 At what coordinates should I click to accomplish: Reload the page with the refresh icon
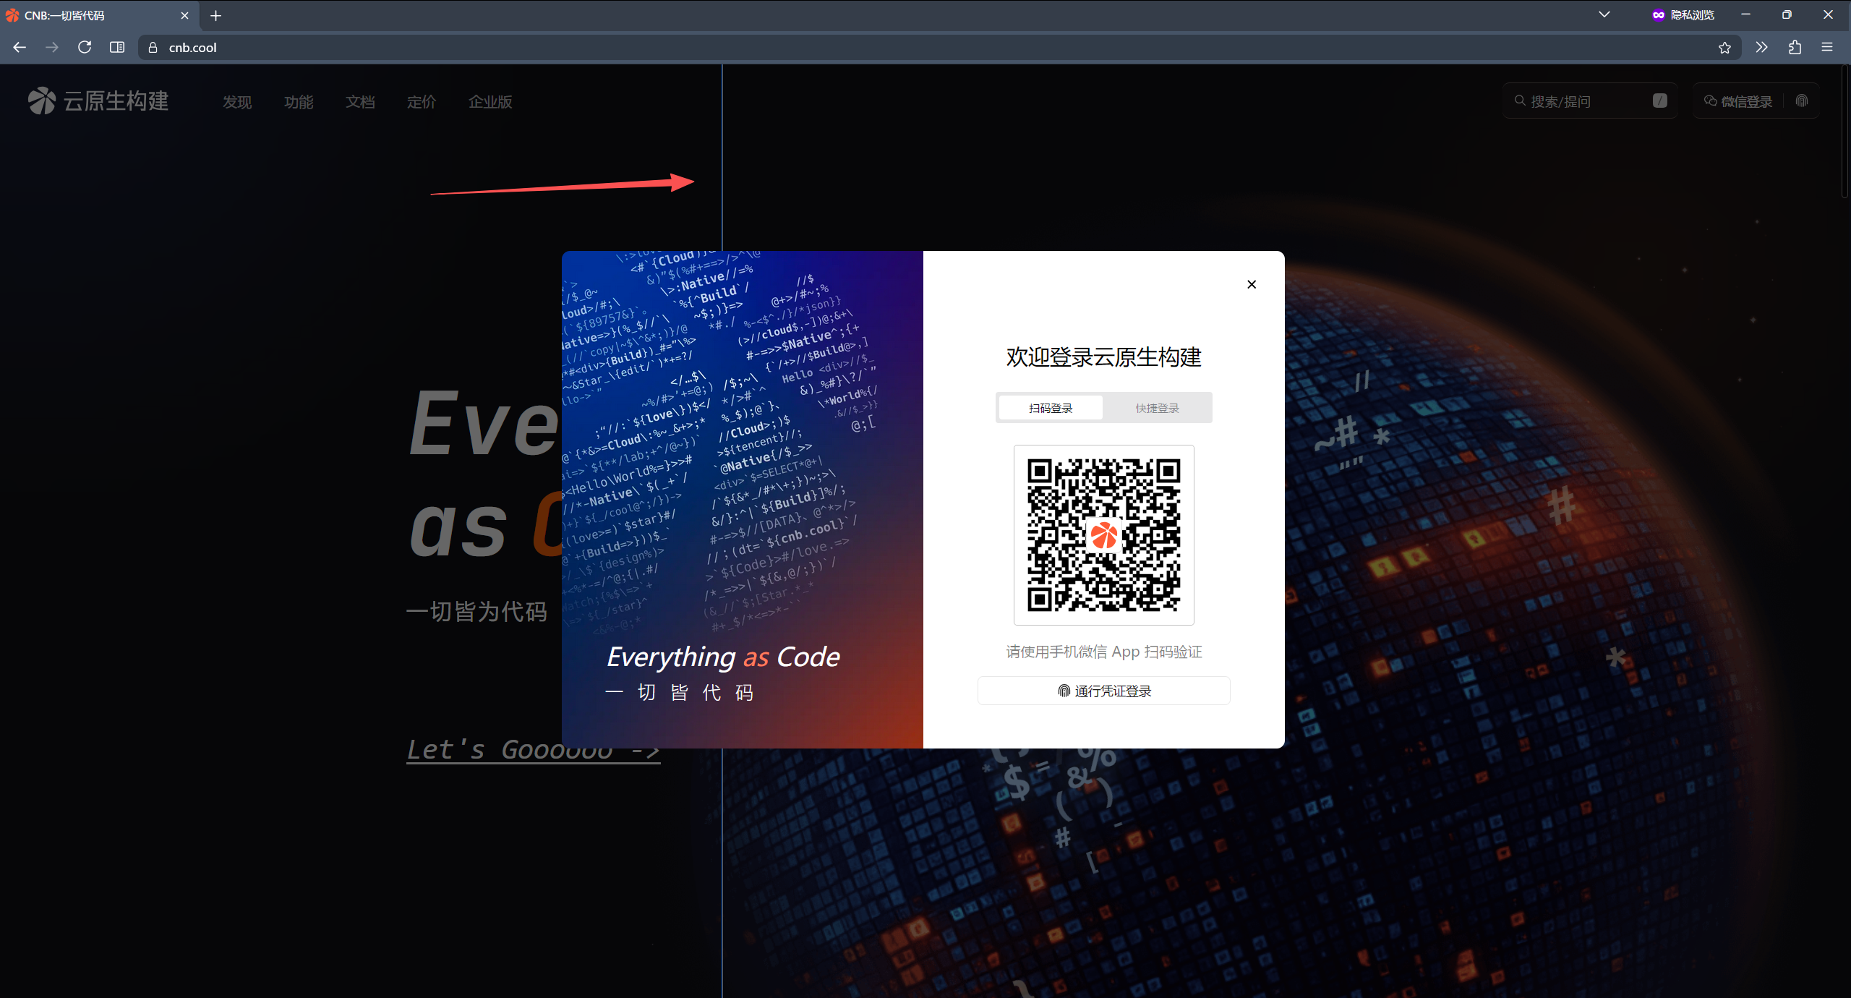(x=85, y=47)
